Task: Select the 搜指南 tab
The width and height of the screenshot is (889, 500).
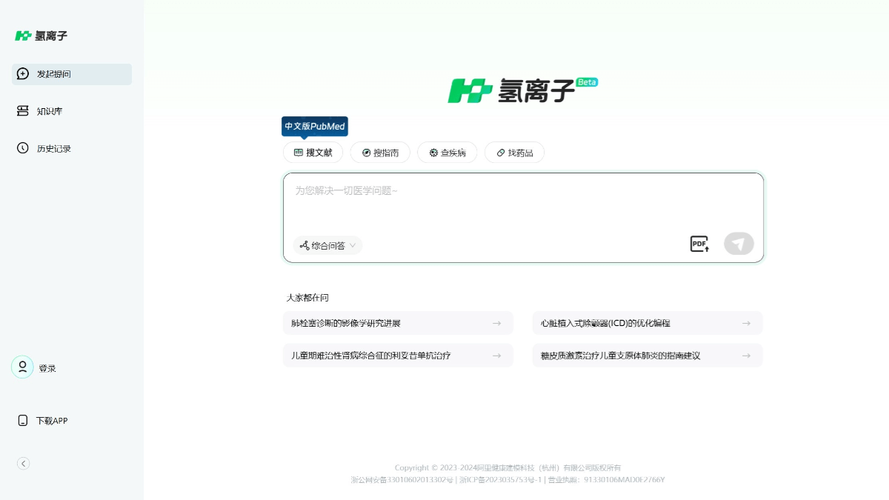Action: tap(380, 153)
